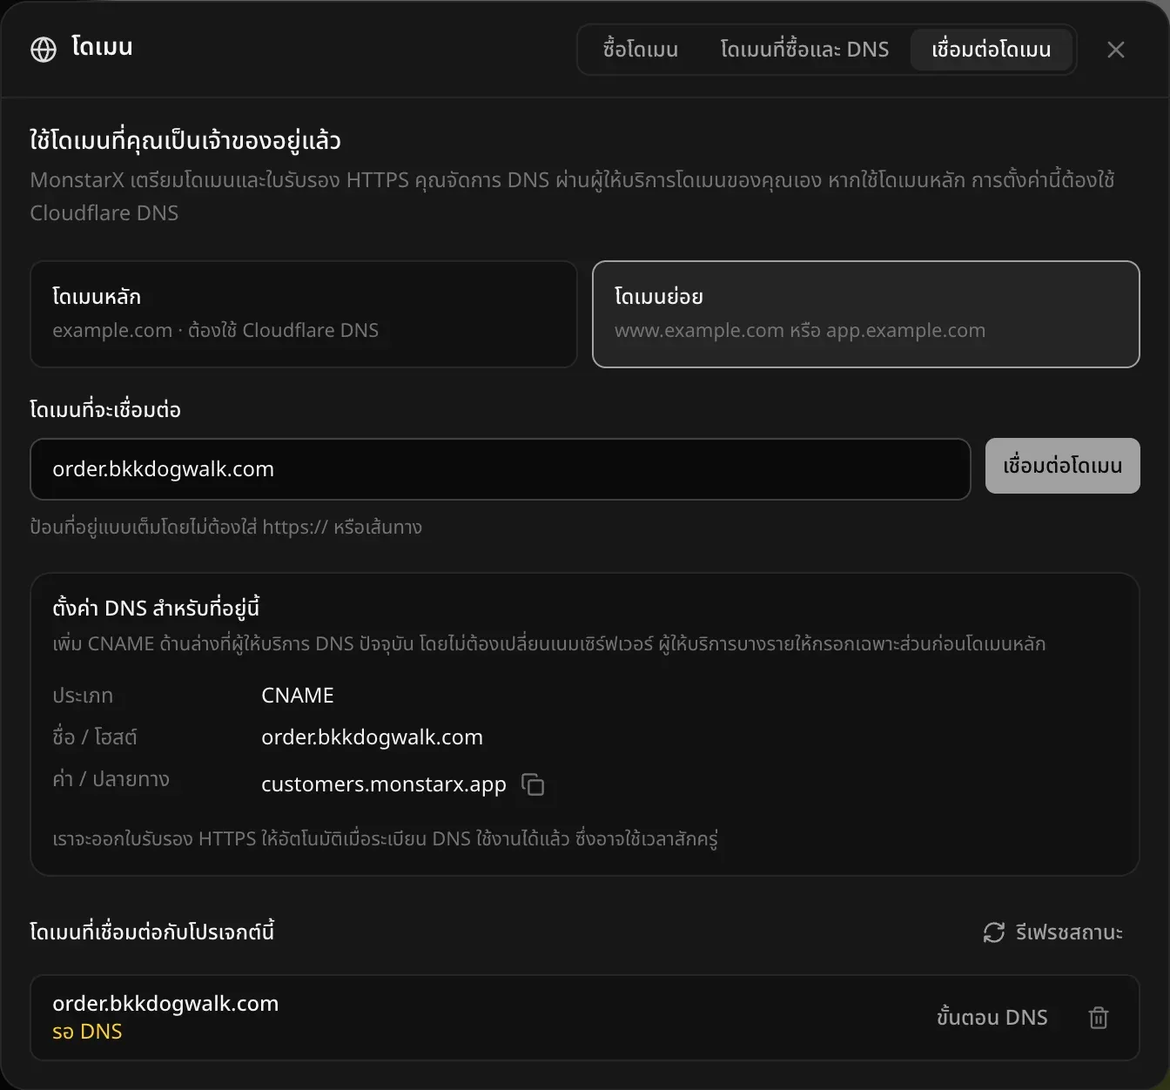Image resolution: width=1170 pixels, height=1090 pixels.
Task: Click the refresh icon next to รีเฟรชสถานะ
Action: 994,932
